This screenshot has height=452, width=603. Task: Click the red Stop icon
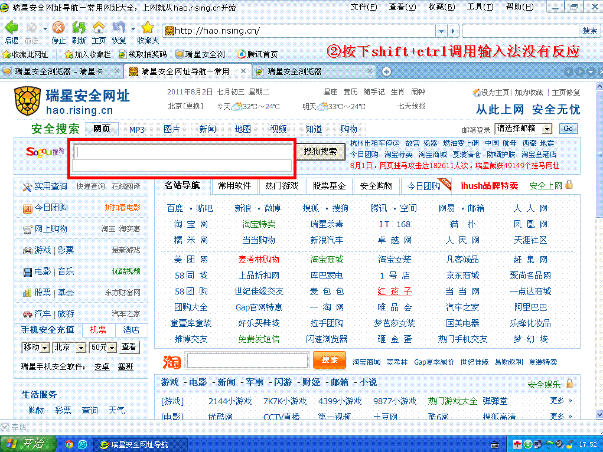58,27
